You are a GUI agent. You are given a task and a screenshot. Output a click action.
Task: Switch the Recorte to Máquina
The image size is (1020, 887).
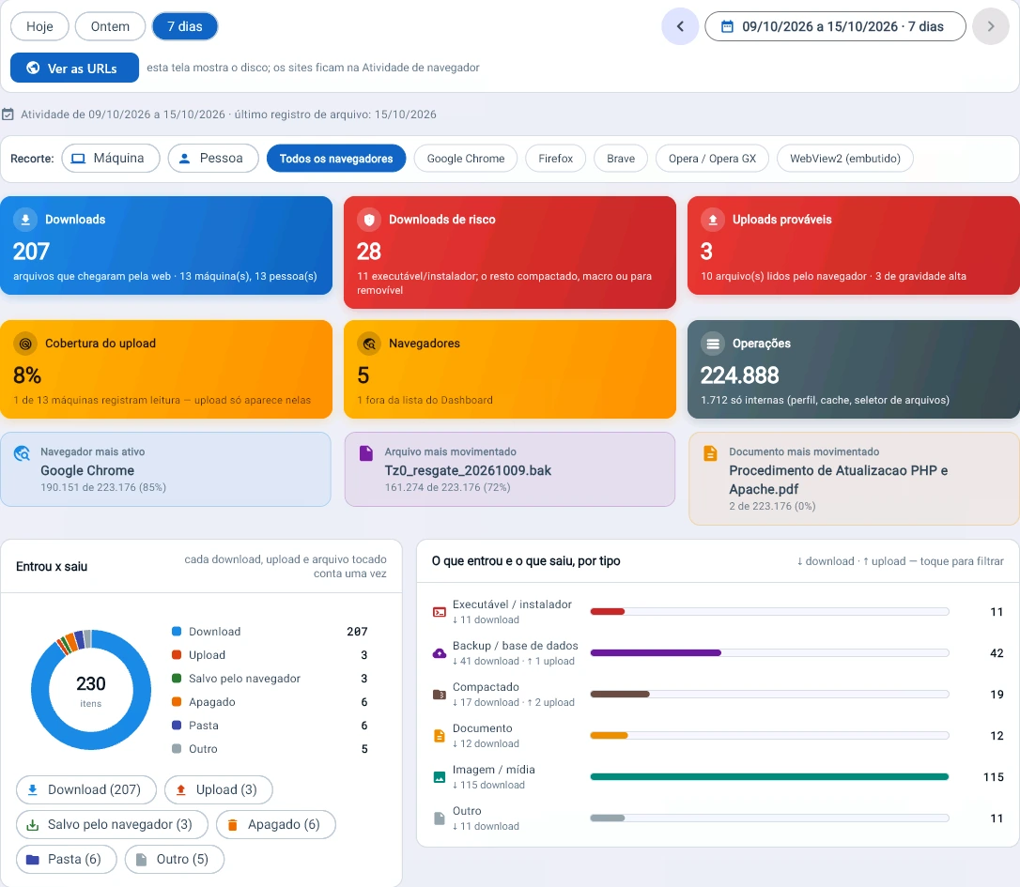pyautogui.click(x=111, y=159)
